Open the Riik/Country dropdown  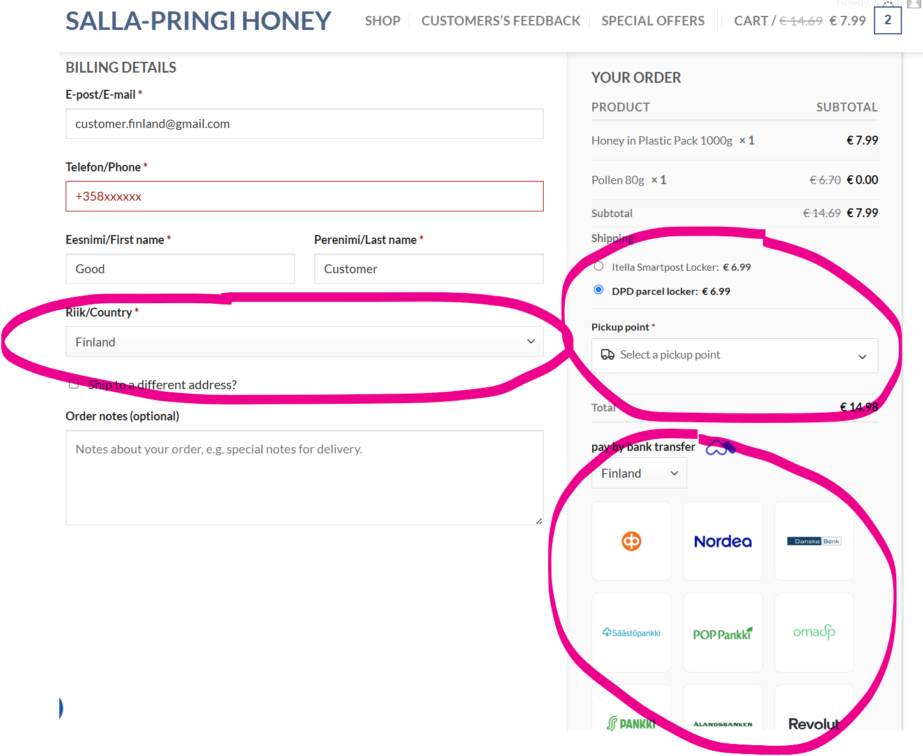[x=304, y=342]
